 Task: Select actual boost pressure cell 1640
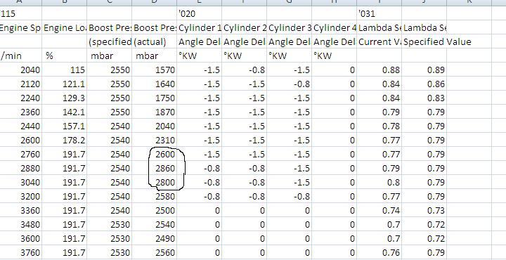coord(154,84)
